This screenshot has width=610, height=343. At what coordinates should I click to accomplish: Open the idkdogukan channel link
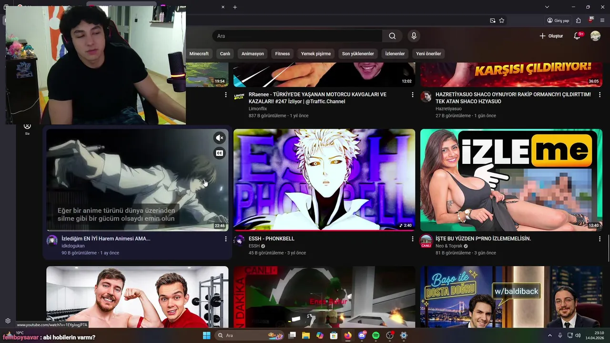click(x=73, y=246)
